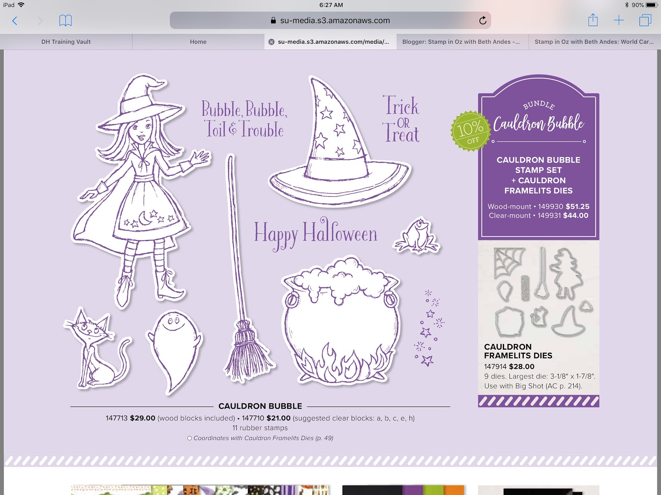The image size is (661, 495).
Task: Tap the stars and sparkles stamp
Action: coord(429,328)
